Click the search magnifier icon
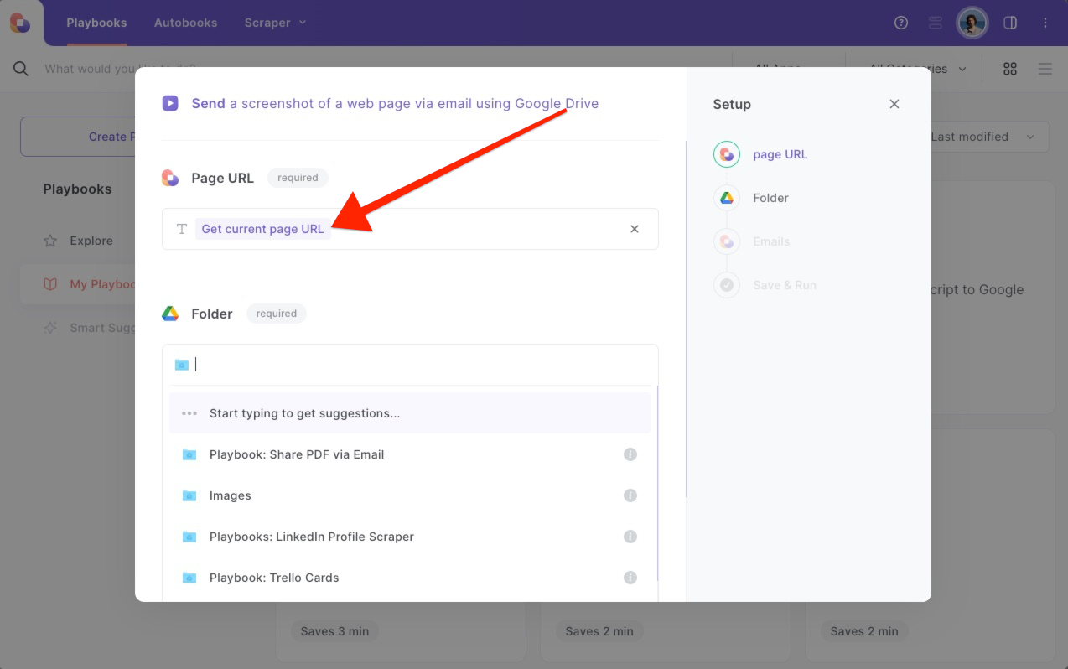Viewport: 1068px width, 669px height. 21,69
